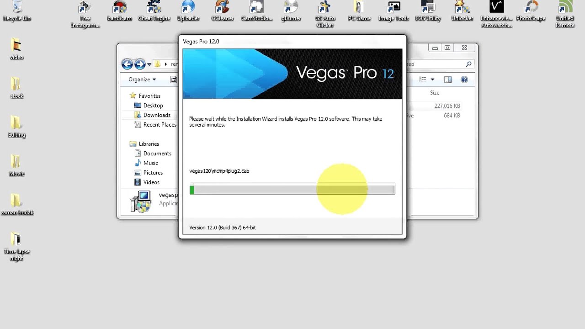Click the Vegas Pro installation progress bar

[292, 189]
